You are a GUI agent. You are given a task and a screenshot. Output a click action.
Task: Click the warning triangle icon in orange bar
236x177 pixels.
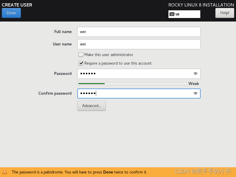pos(5,172)
